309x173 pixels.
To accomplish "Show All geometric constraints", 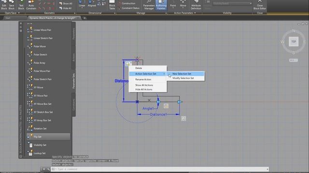I will tap(66, 3).
